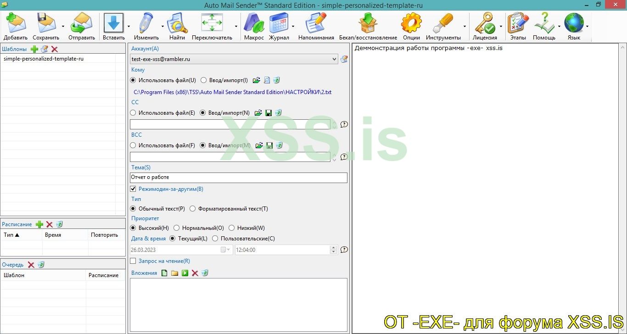Clear the Очередь with recycle icon
Screen dimensions: 627x334
pyautogui.click(x=41, y=265)
